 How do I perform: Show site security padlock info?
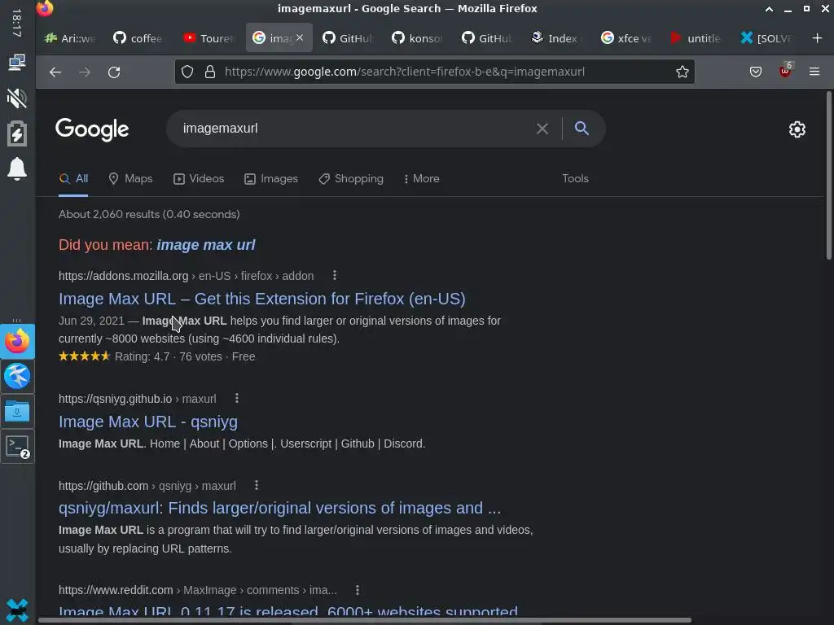tap(210, 72)
